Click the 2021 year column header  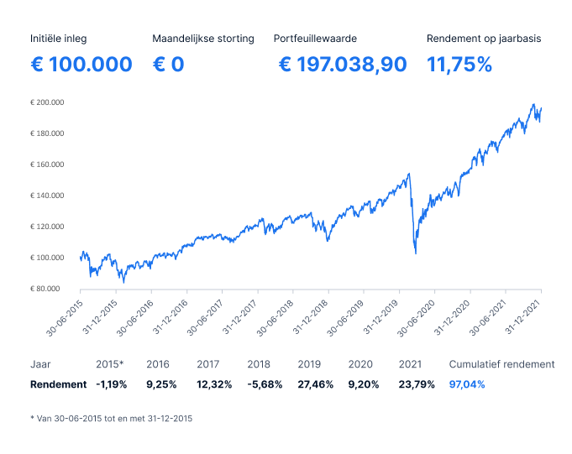[410, 364]
